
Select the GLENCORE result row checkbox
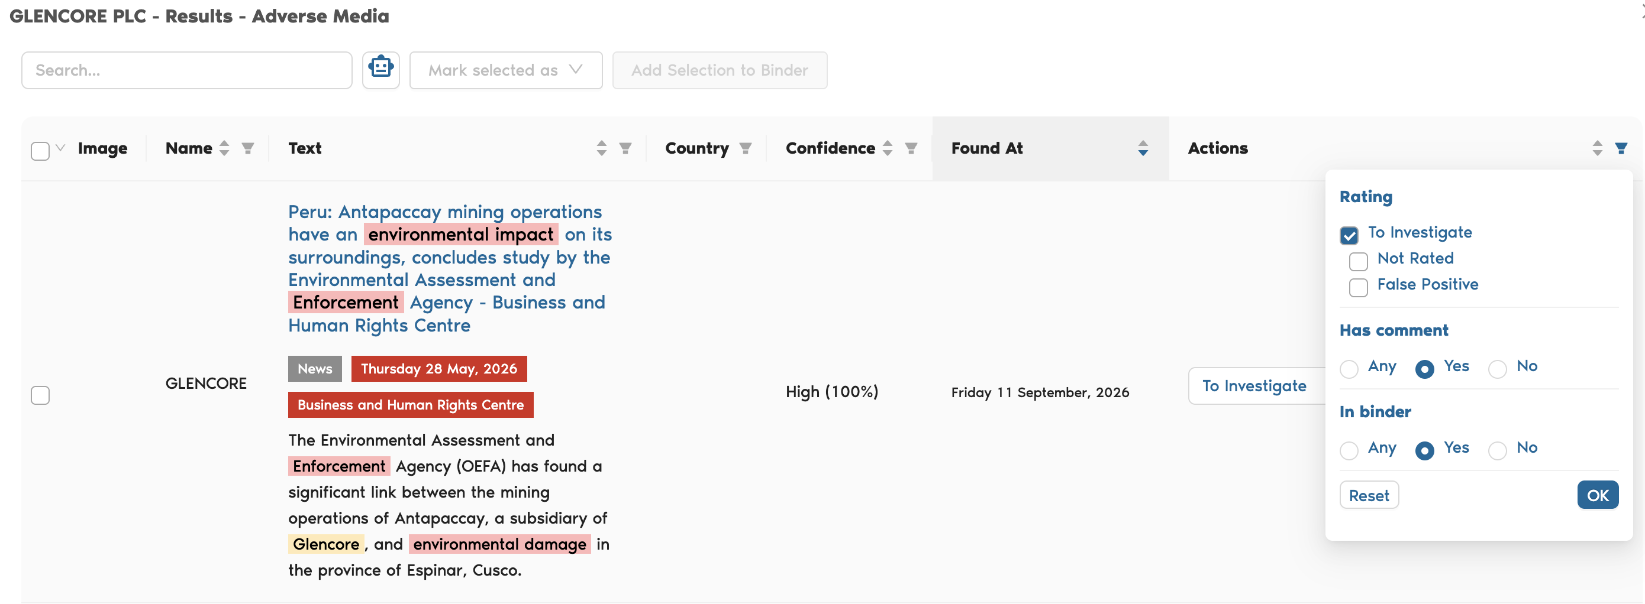tap(40, 395)
